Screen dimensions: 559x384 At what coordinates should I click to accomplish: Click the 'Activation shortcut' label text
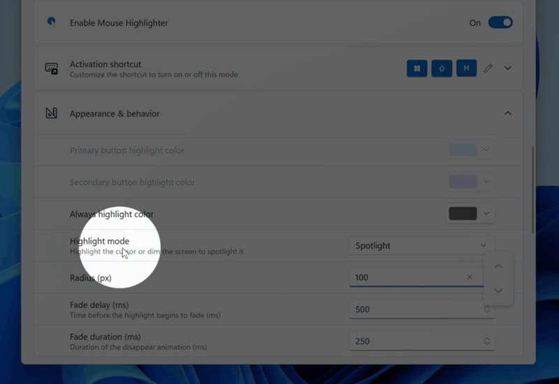point(106,64)
